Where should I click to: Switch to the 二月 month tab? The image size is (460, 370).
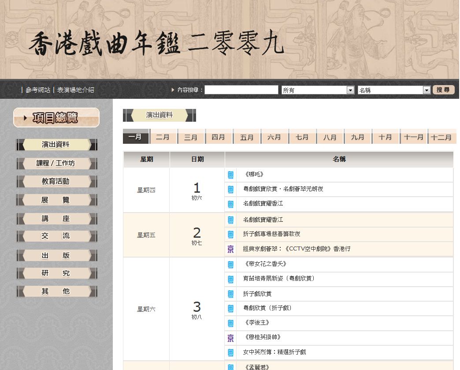(x=163, y=137)
